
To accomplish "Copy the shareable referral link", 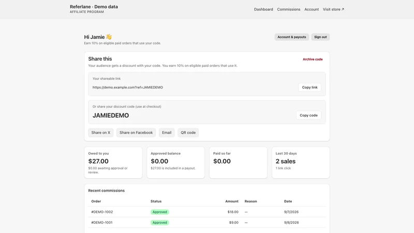I will click(309, 87).
